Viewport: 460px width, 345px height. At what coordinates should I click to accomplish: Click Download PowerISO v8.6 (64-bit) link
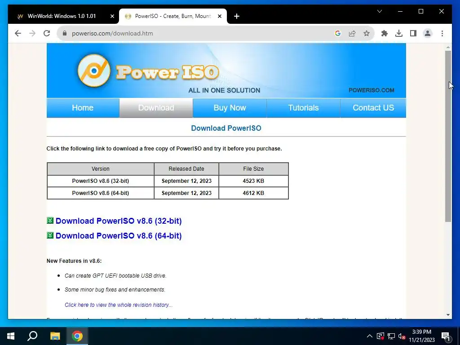[x=119, y=236]
